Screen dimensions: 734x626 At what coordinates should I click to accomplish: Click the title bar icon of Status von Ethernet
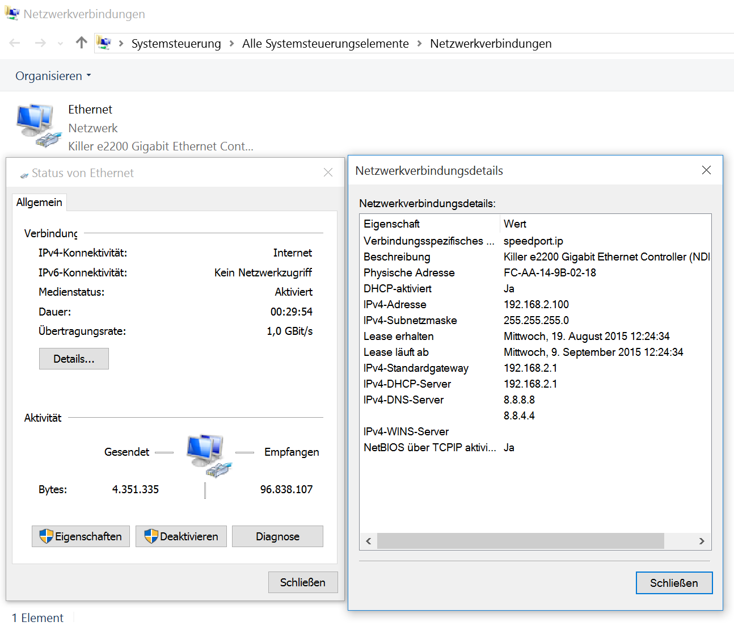pos(24,175)
